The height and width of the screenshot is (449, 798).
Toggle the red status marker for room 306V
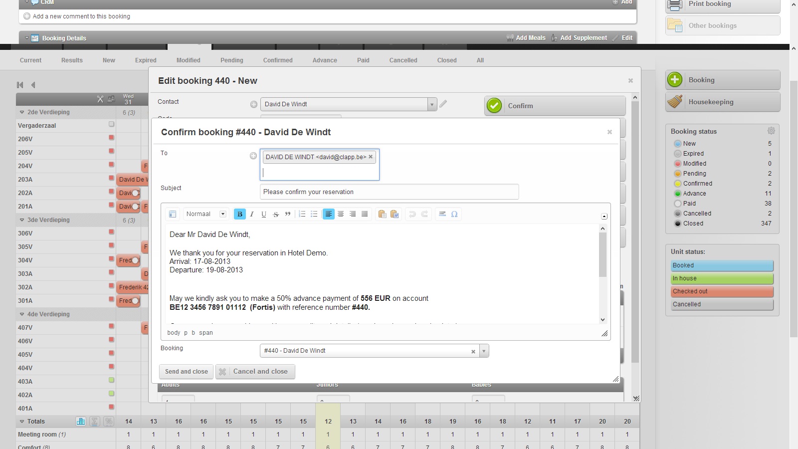pos(112,232)
